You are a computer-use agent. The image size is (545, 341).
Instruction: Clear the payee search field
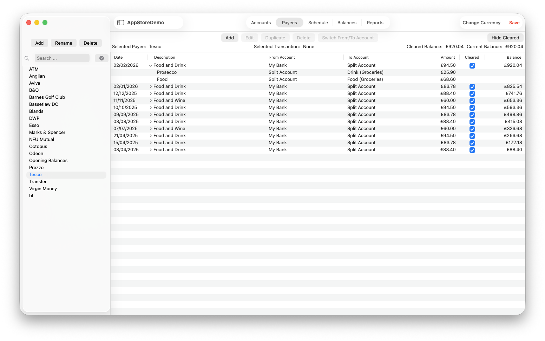(x=101, y=58)
